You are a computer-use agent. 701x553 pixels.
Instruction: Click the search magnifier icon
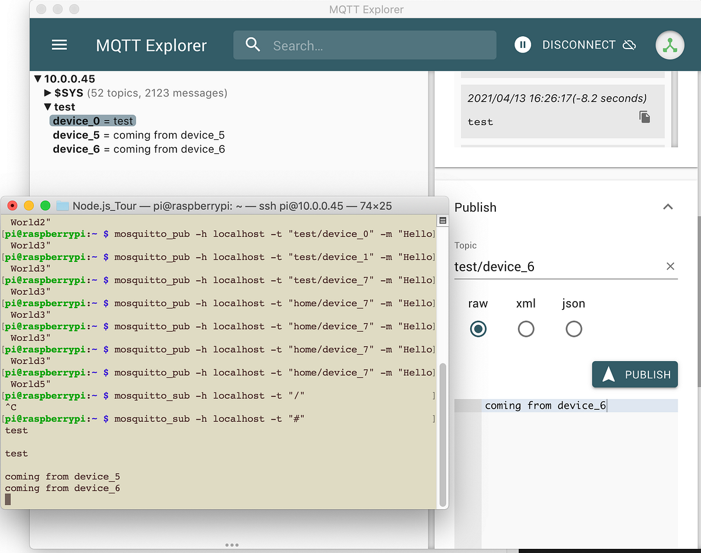point(253,44)
